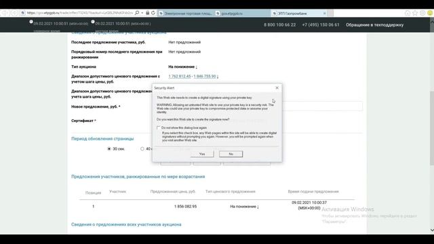Click the 'Тип аукциона' label
This screenshot has height=244, width=434.
click(x=83, y=66)
